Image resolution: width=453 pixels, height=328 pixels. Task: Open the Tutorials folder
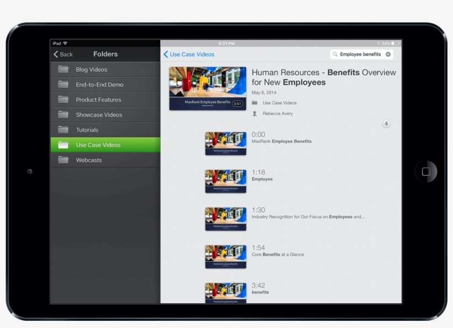click(x=87, y=130)
